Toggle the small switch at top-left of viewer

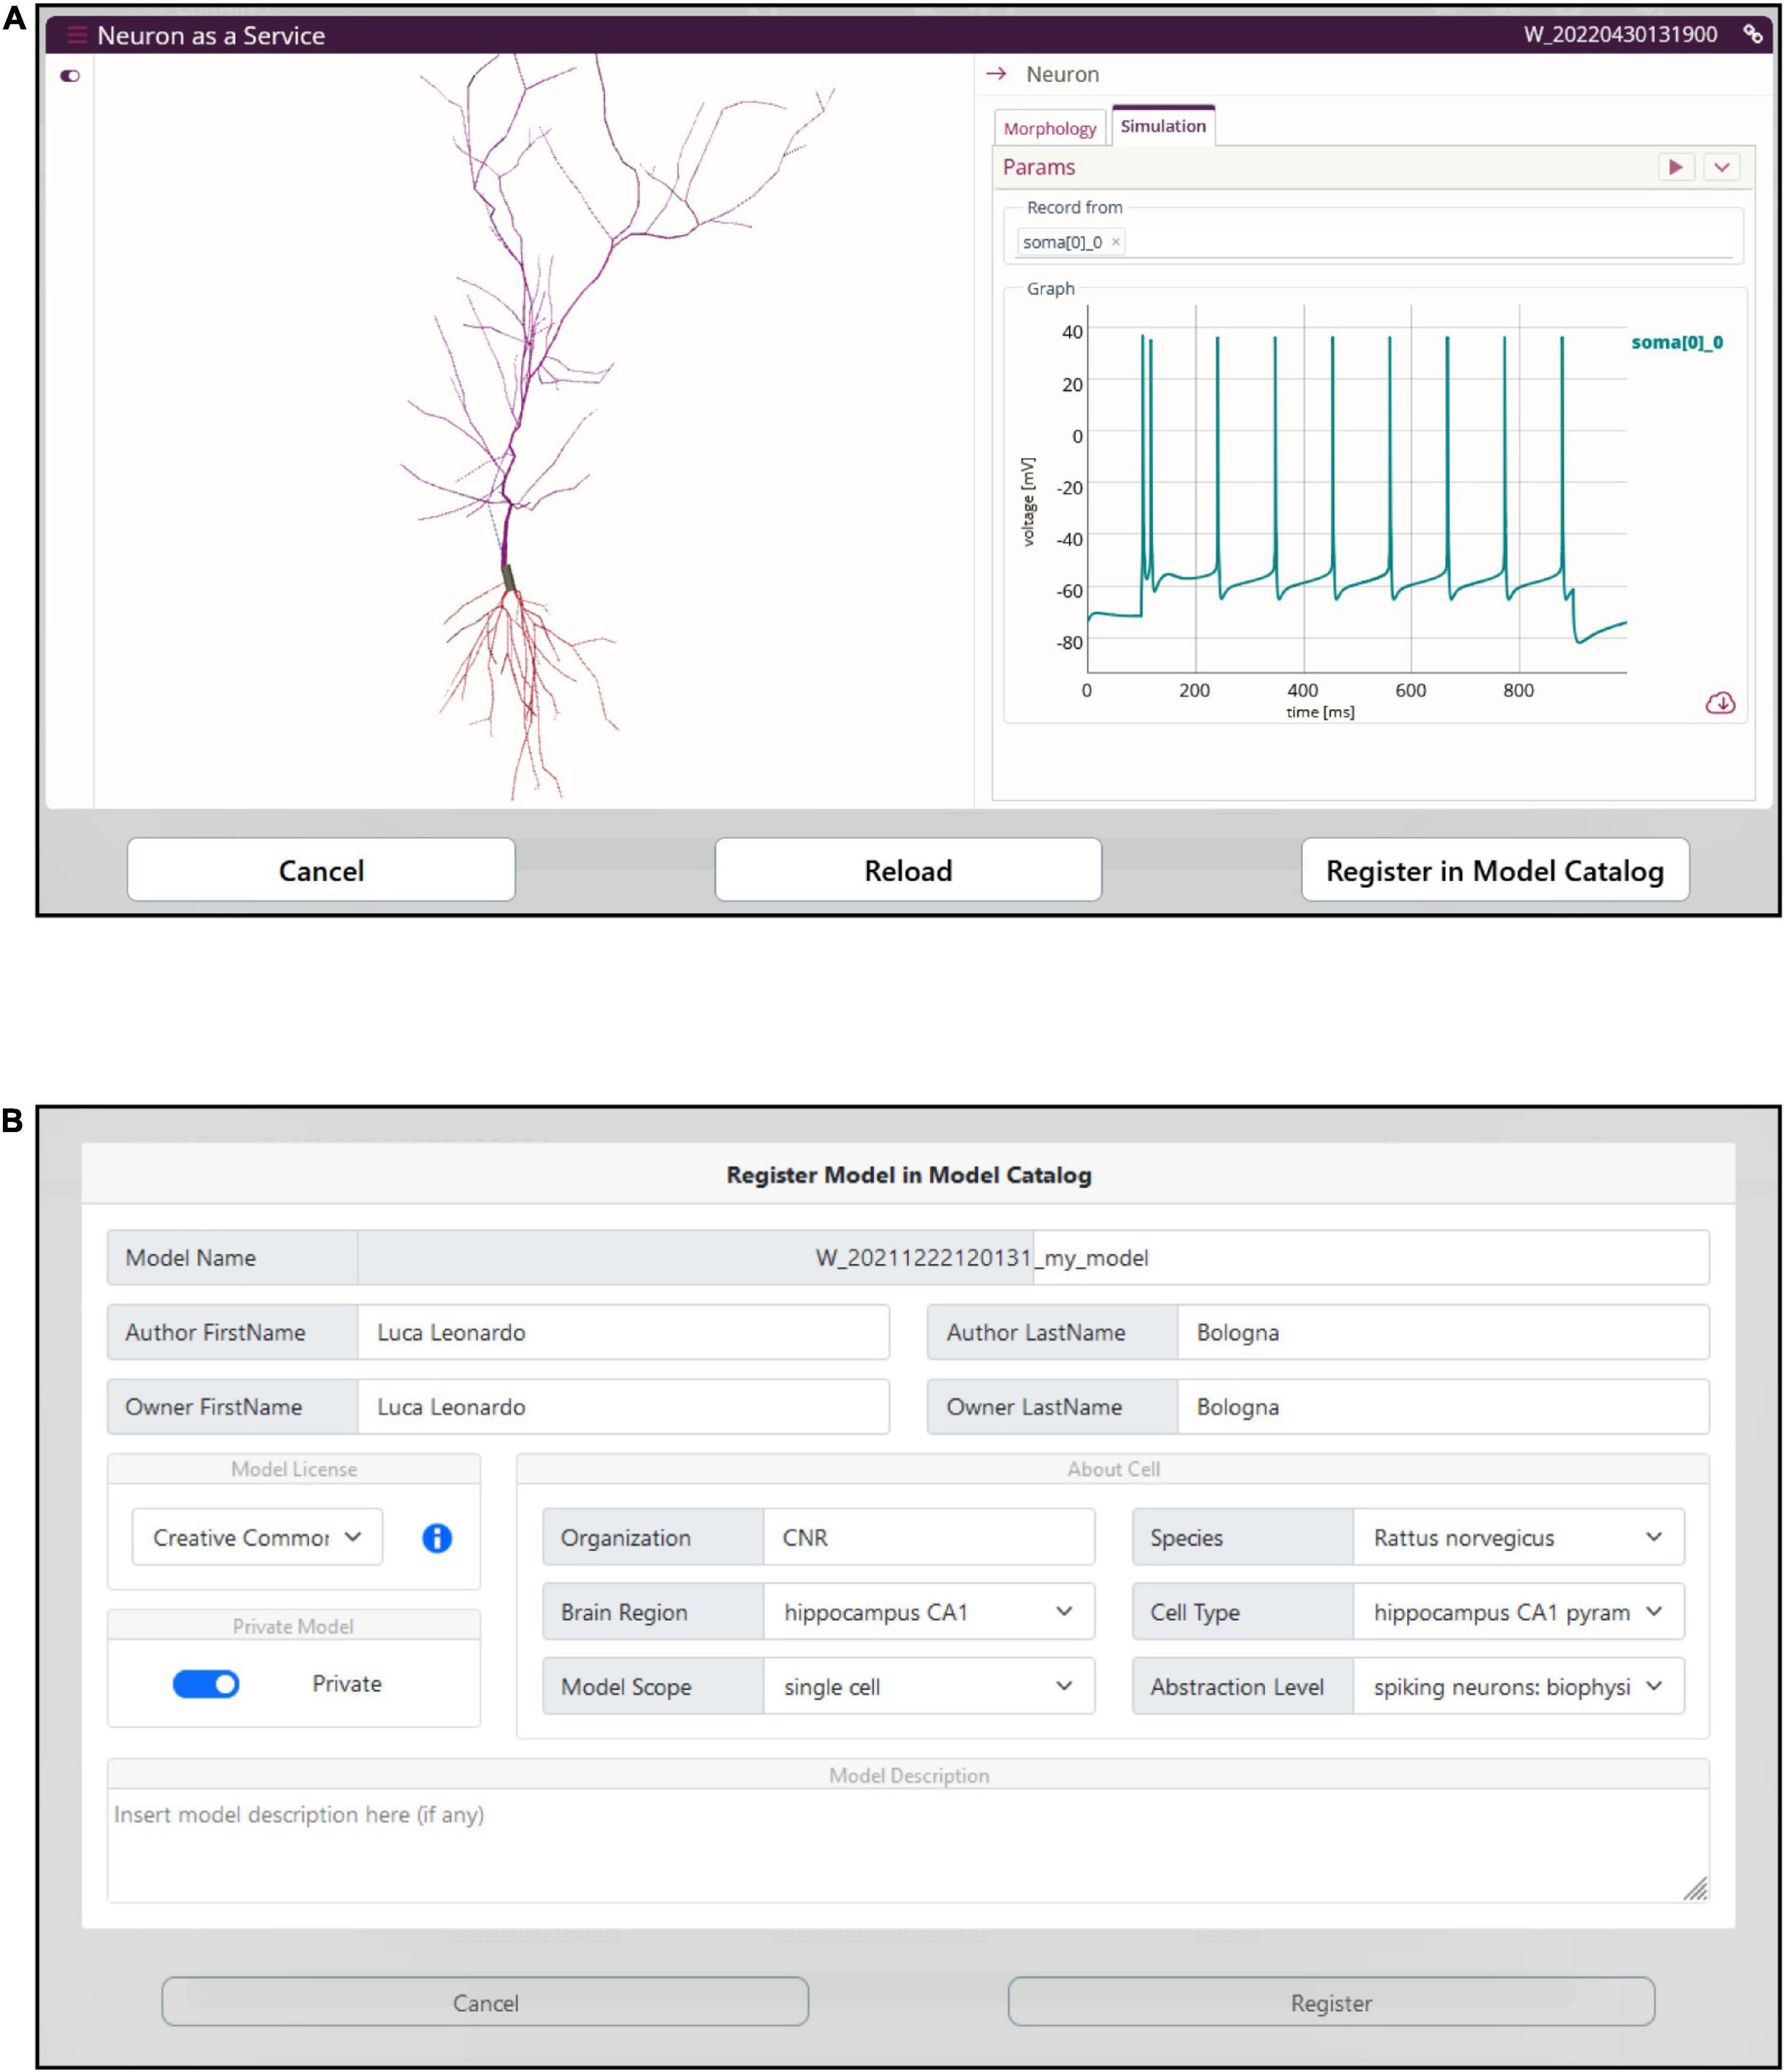point(70,76)
